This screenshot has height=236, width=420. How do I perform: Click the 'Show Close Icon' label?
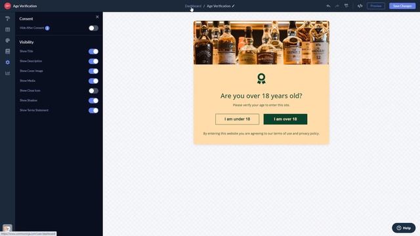pyautogui.click(x=30, y=90)
